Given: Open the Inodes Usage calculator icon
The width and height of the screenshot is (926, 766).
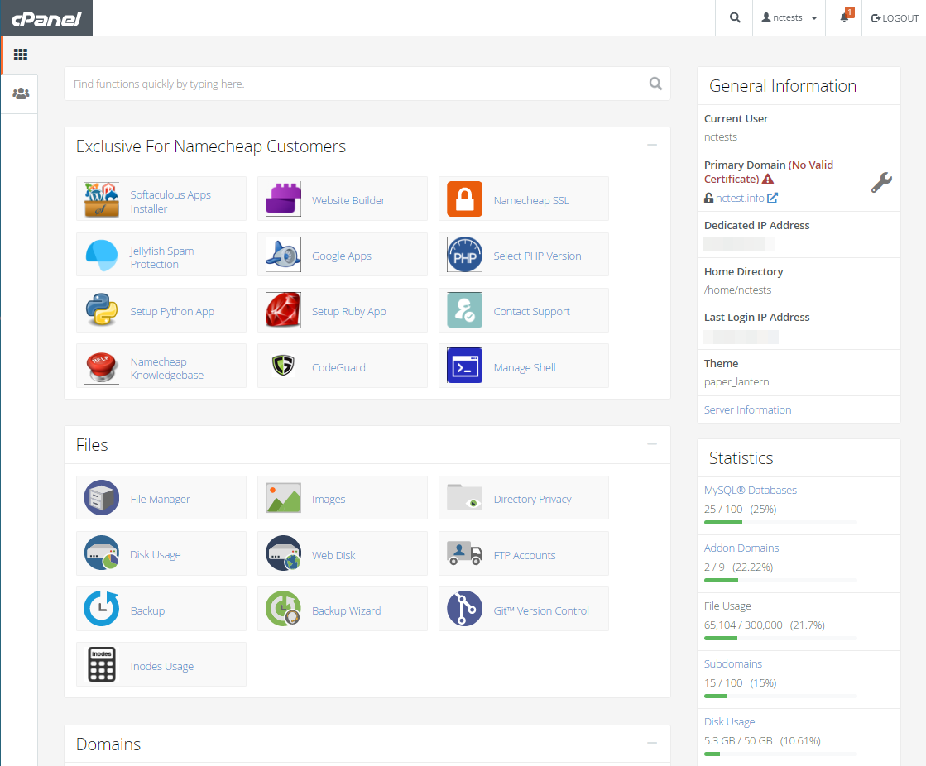Looking at the screenshot, I should coord(102,664).
